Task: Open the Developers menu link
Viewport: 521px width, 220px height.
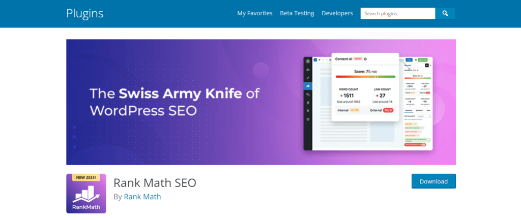Action: tap(337, 13)
